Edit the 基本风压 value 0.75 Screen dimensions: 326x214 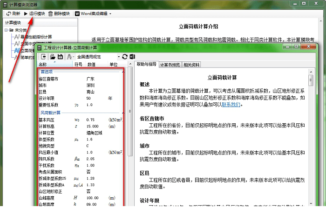(x=90, y=120)
